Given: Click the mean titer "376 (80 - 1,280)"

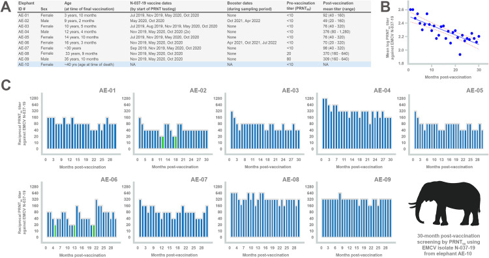Looking at the screenshot, I should (x=337, y=32).
